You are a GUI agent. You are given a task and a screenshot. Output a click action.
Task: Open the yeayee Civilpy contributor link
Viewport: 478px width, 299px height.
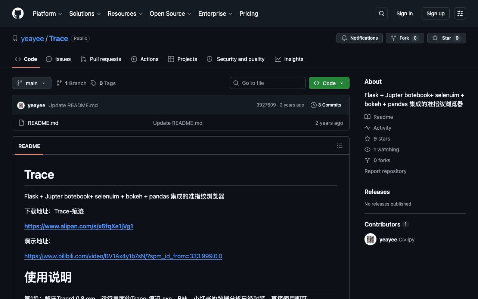(x=397, y=240)
